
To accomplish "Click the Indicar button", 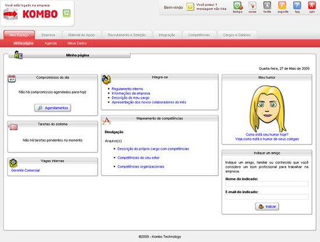I will [267, 207].
